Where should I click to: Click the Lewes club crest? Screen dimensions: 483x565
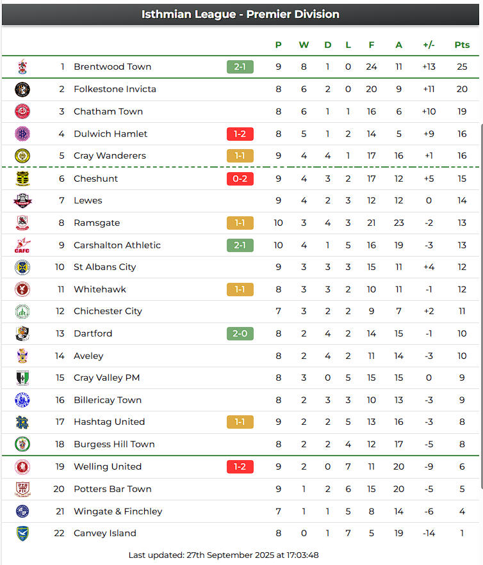[22, 201]
